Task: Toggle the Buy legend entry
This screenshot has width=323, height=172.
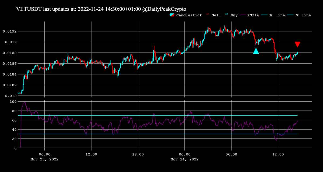Action: pos(231,15)
